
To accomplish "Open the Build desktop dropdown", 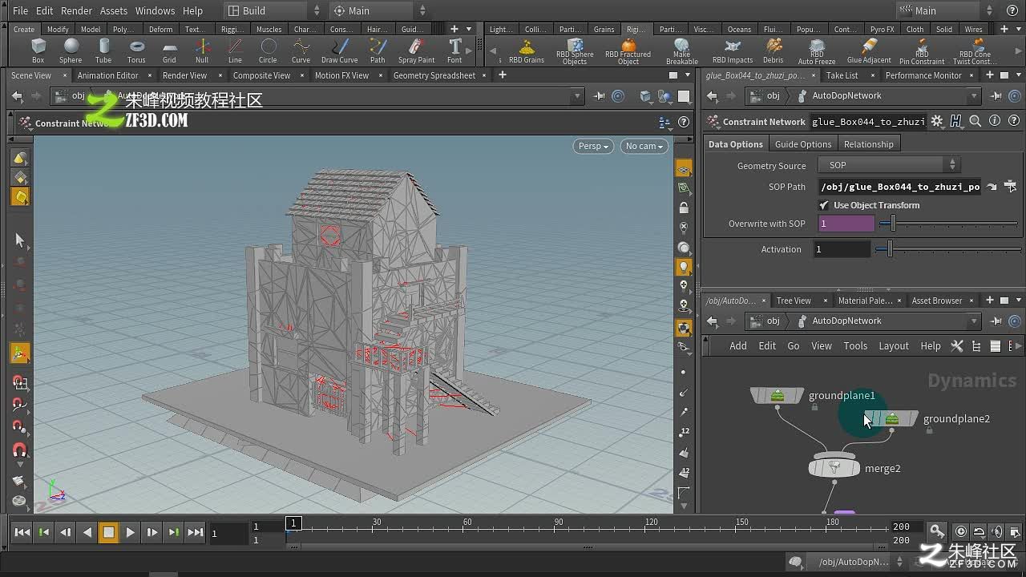I will tap(273, 10).
